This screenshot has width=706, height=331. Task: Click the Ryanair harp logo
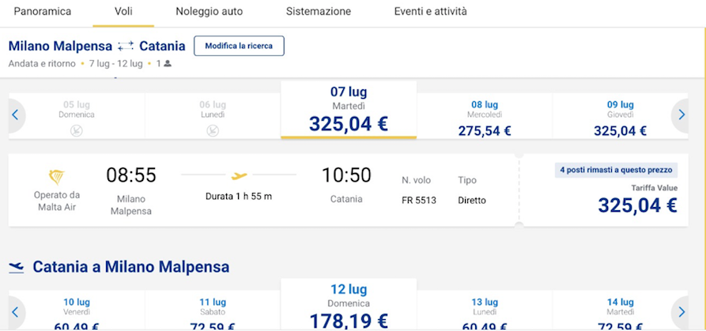click(x=57, y=177)
